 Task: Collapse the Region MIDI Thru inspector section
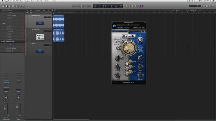tap(1, 10)
